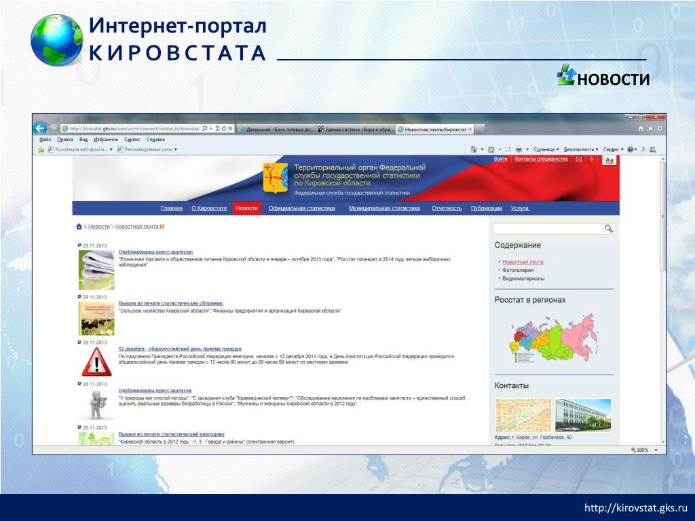Open the Вид menu

coord(83,140)
